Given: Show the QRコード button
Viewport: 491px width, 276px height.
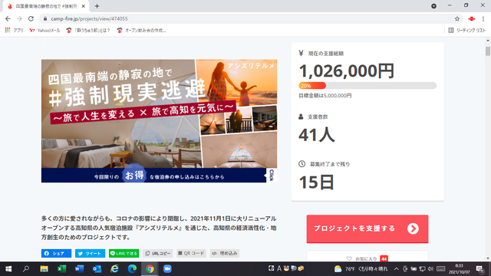Looking at the screenshot, I should [x=191, y=253].
